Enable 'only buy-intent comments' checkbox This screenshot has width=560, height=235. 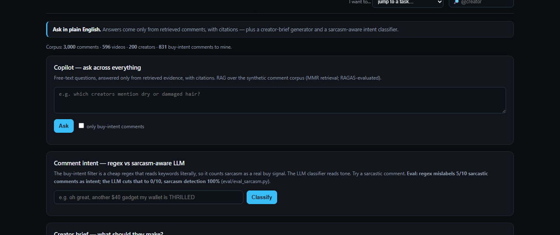pos(82,126)
